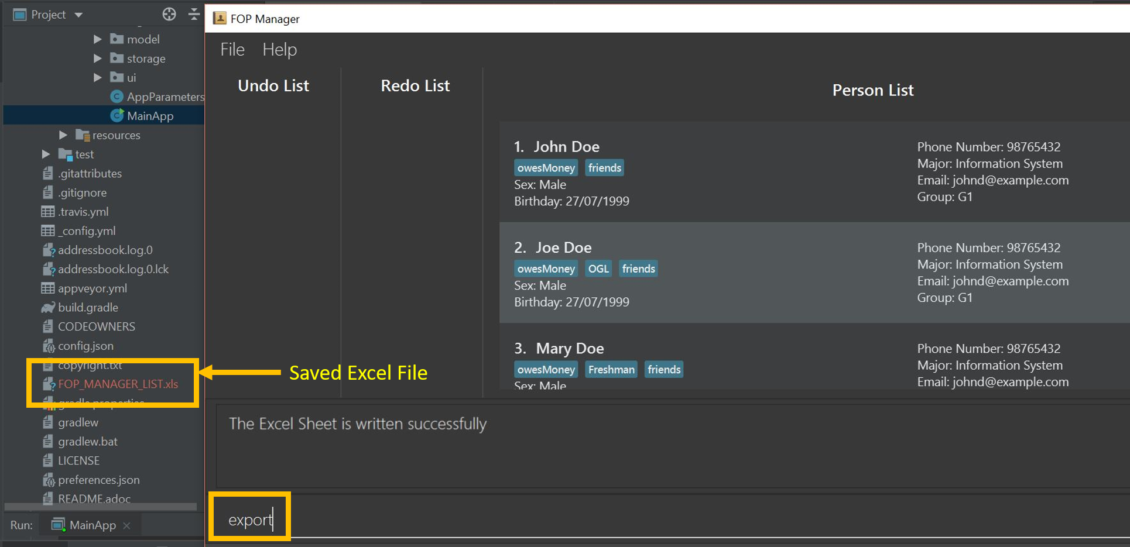Click the gradlew.bat file icon

[48, 442]
